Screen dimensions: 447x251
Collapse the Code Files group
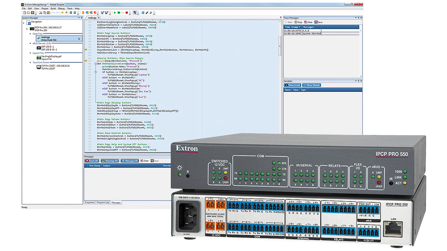pyautogui.click(x=30, y=33)
